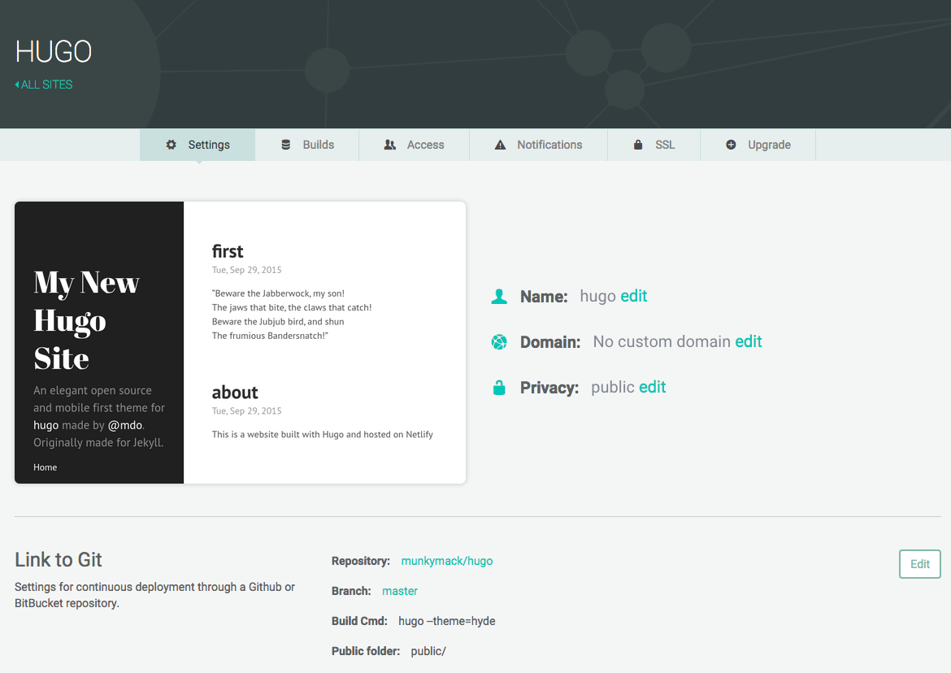The width and height of the screenshot is (951, 673).
Task: Click the plus circle icon beside Upgrade
Action: tap(731, 145)
